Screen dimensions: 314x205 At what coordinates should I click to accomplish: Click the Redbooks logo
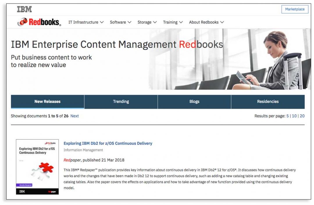(x=39, y=22)
